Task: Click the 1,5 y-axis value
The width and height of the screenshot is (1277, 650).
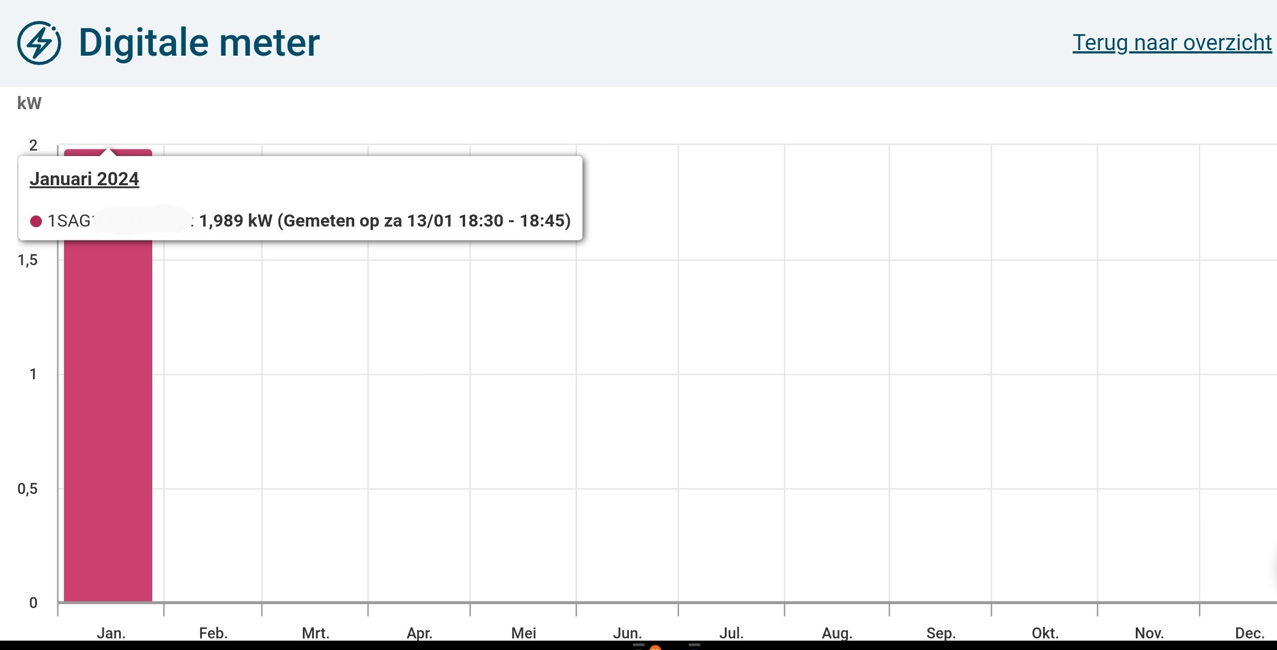Action: point(28,260)
